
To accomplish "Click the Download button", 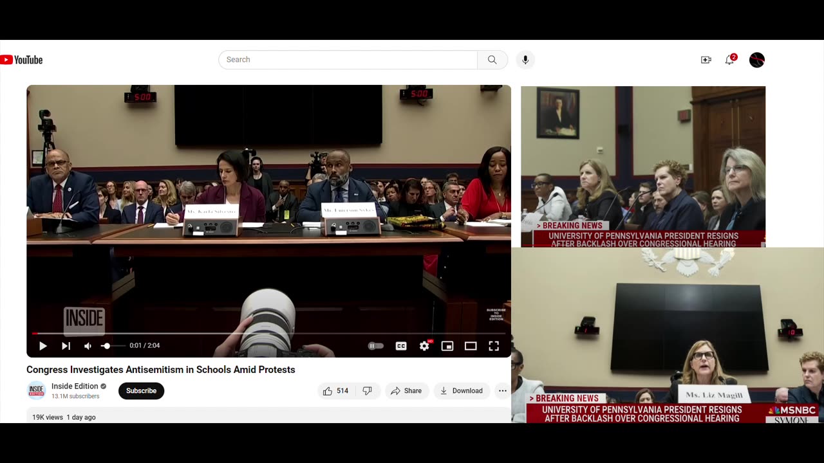I will tap(462, 391).
